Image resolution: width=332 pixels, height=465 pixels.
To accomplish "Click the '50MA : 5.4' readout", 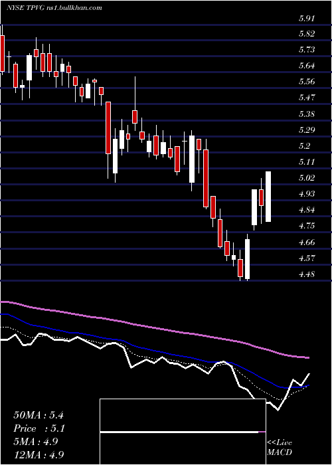I will (x=39, y=415).
